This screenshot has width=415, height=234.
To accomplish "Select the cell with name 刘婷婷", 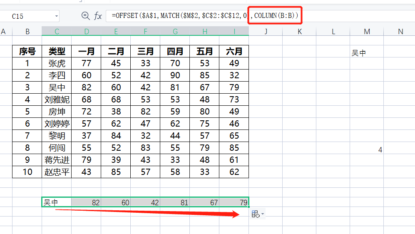I will pos(57,124).
